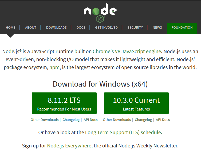Download 8.11.2 LTS version
Image resolution: width=201 pixels, height=153 pixels.
click(64, 103)
